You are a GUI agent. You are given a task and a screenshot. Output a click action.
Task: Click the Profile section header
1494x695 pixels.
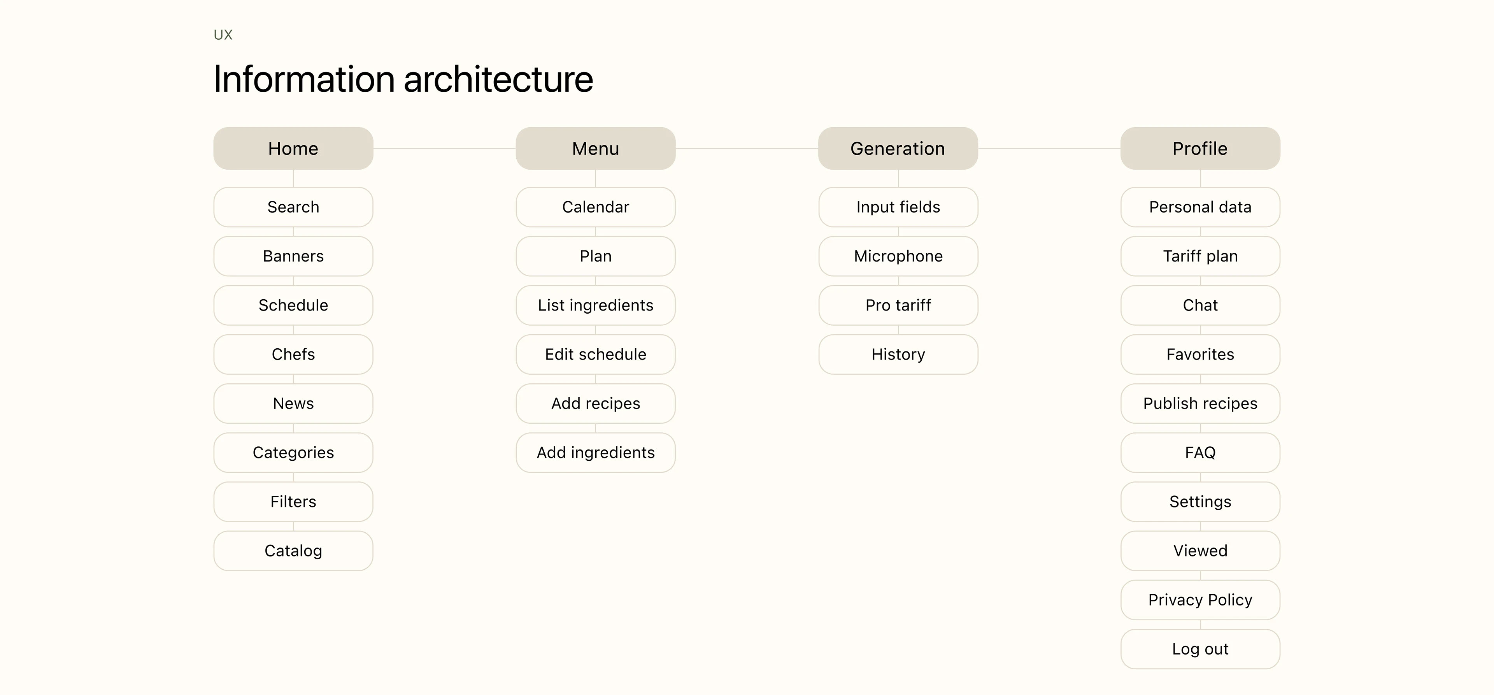coord(1199,149)
